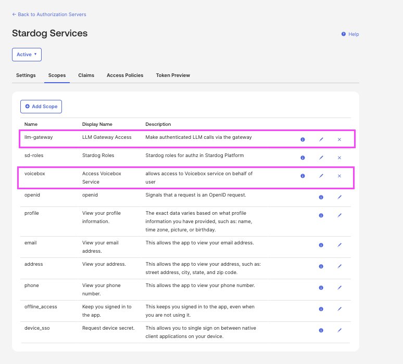Screen dimensions: 403x364
Task: Delete the llm-gateway scope
Action: (339, 139)
